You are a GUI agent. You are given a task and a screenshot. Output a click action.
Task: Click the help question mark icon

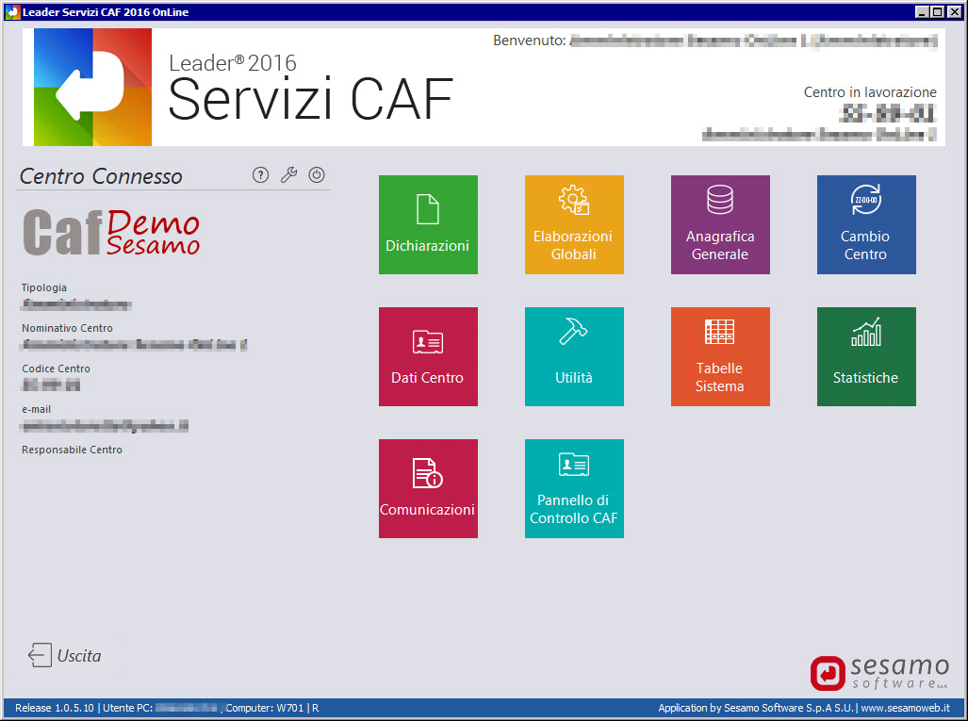click(260, 175)
